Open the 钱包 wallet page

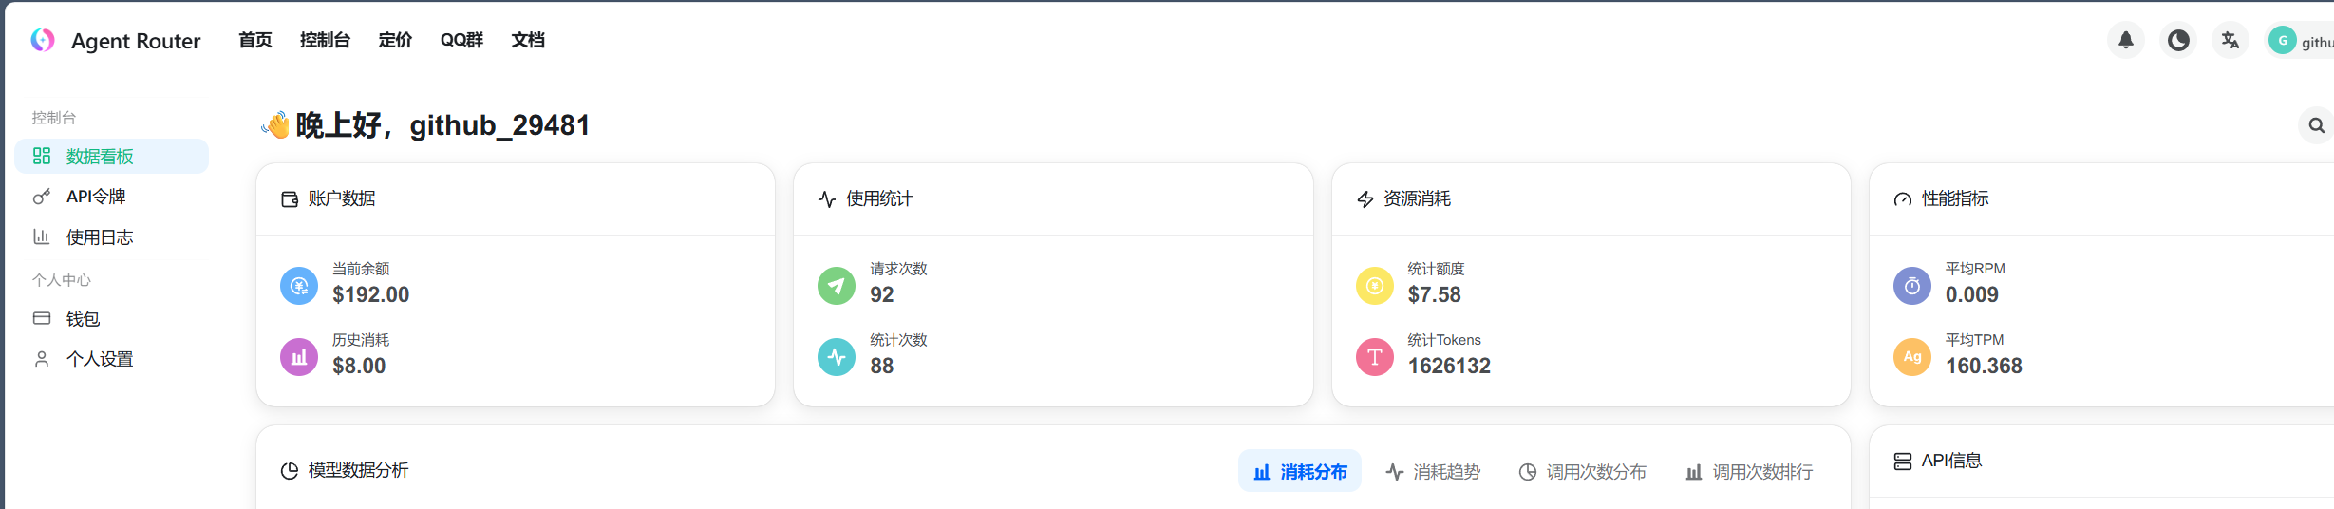[x=83, y=319]
